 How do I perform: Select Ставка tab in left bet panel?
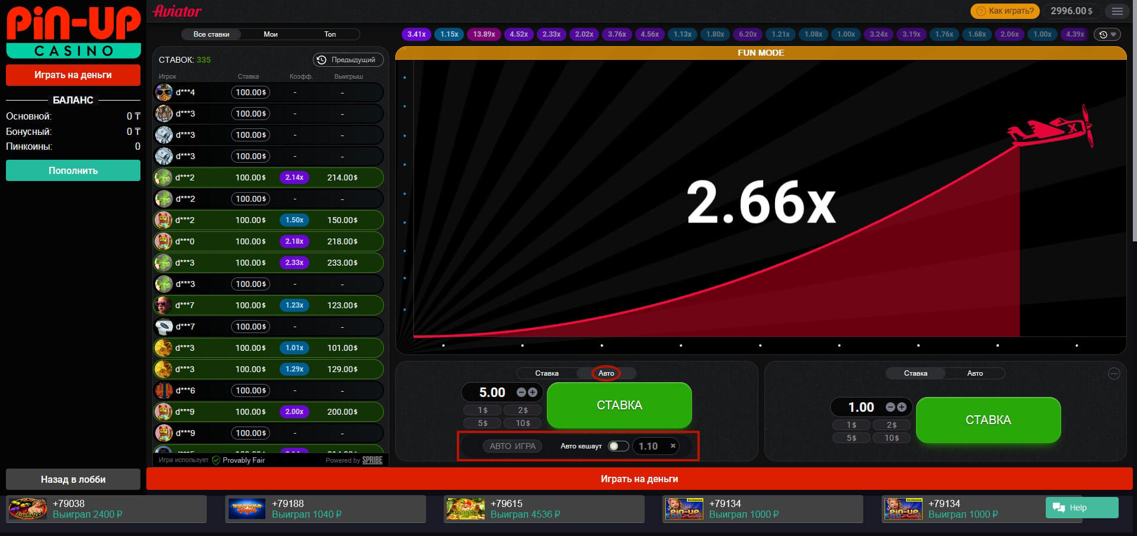click(547, 373)
